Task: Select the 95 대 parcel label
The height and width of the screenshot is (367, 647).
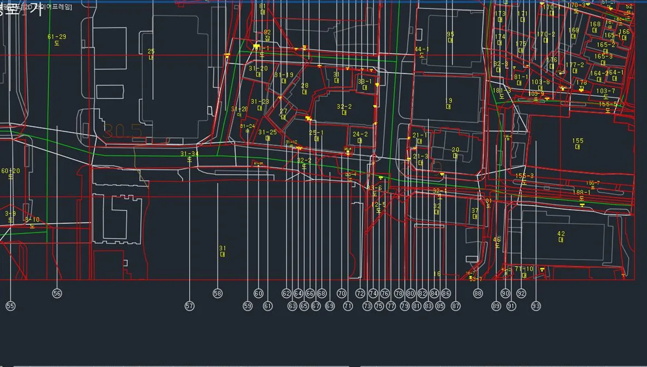Action: (x=450, y=37)
